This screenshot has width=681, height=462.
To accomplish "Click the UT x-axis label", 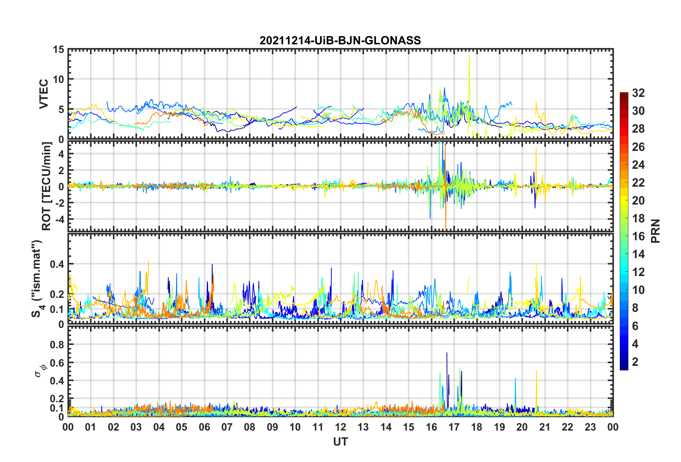I will (x=340, y=442).
